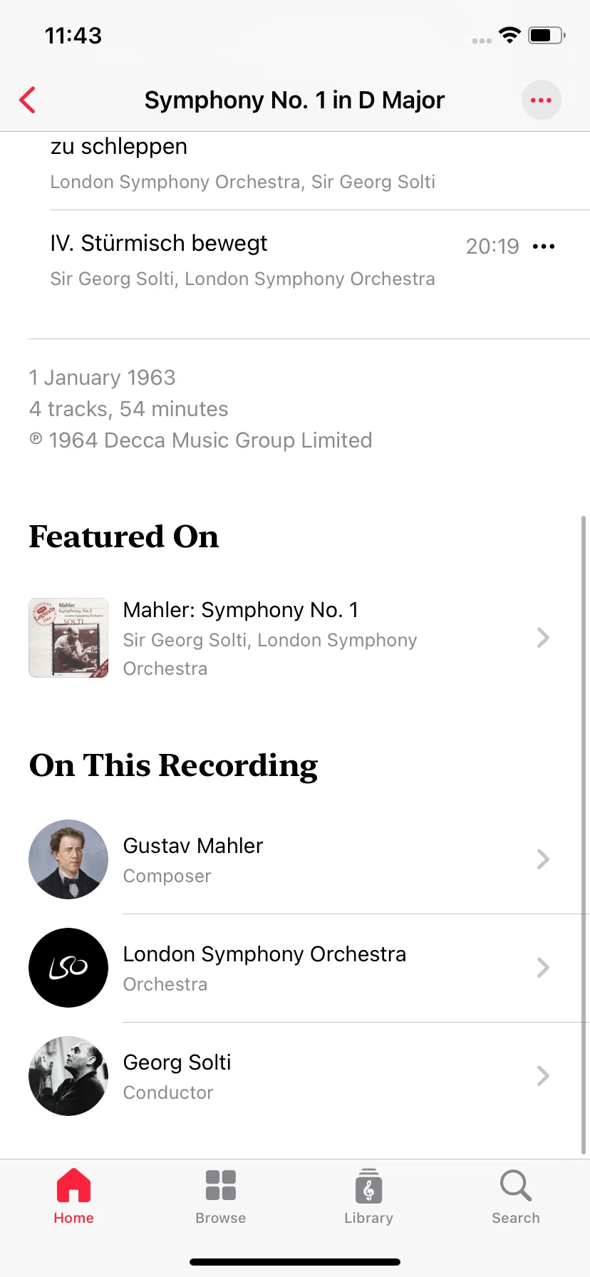Tap the LSO orchestra logo

(x=68, y=968)
